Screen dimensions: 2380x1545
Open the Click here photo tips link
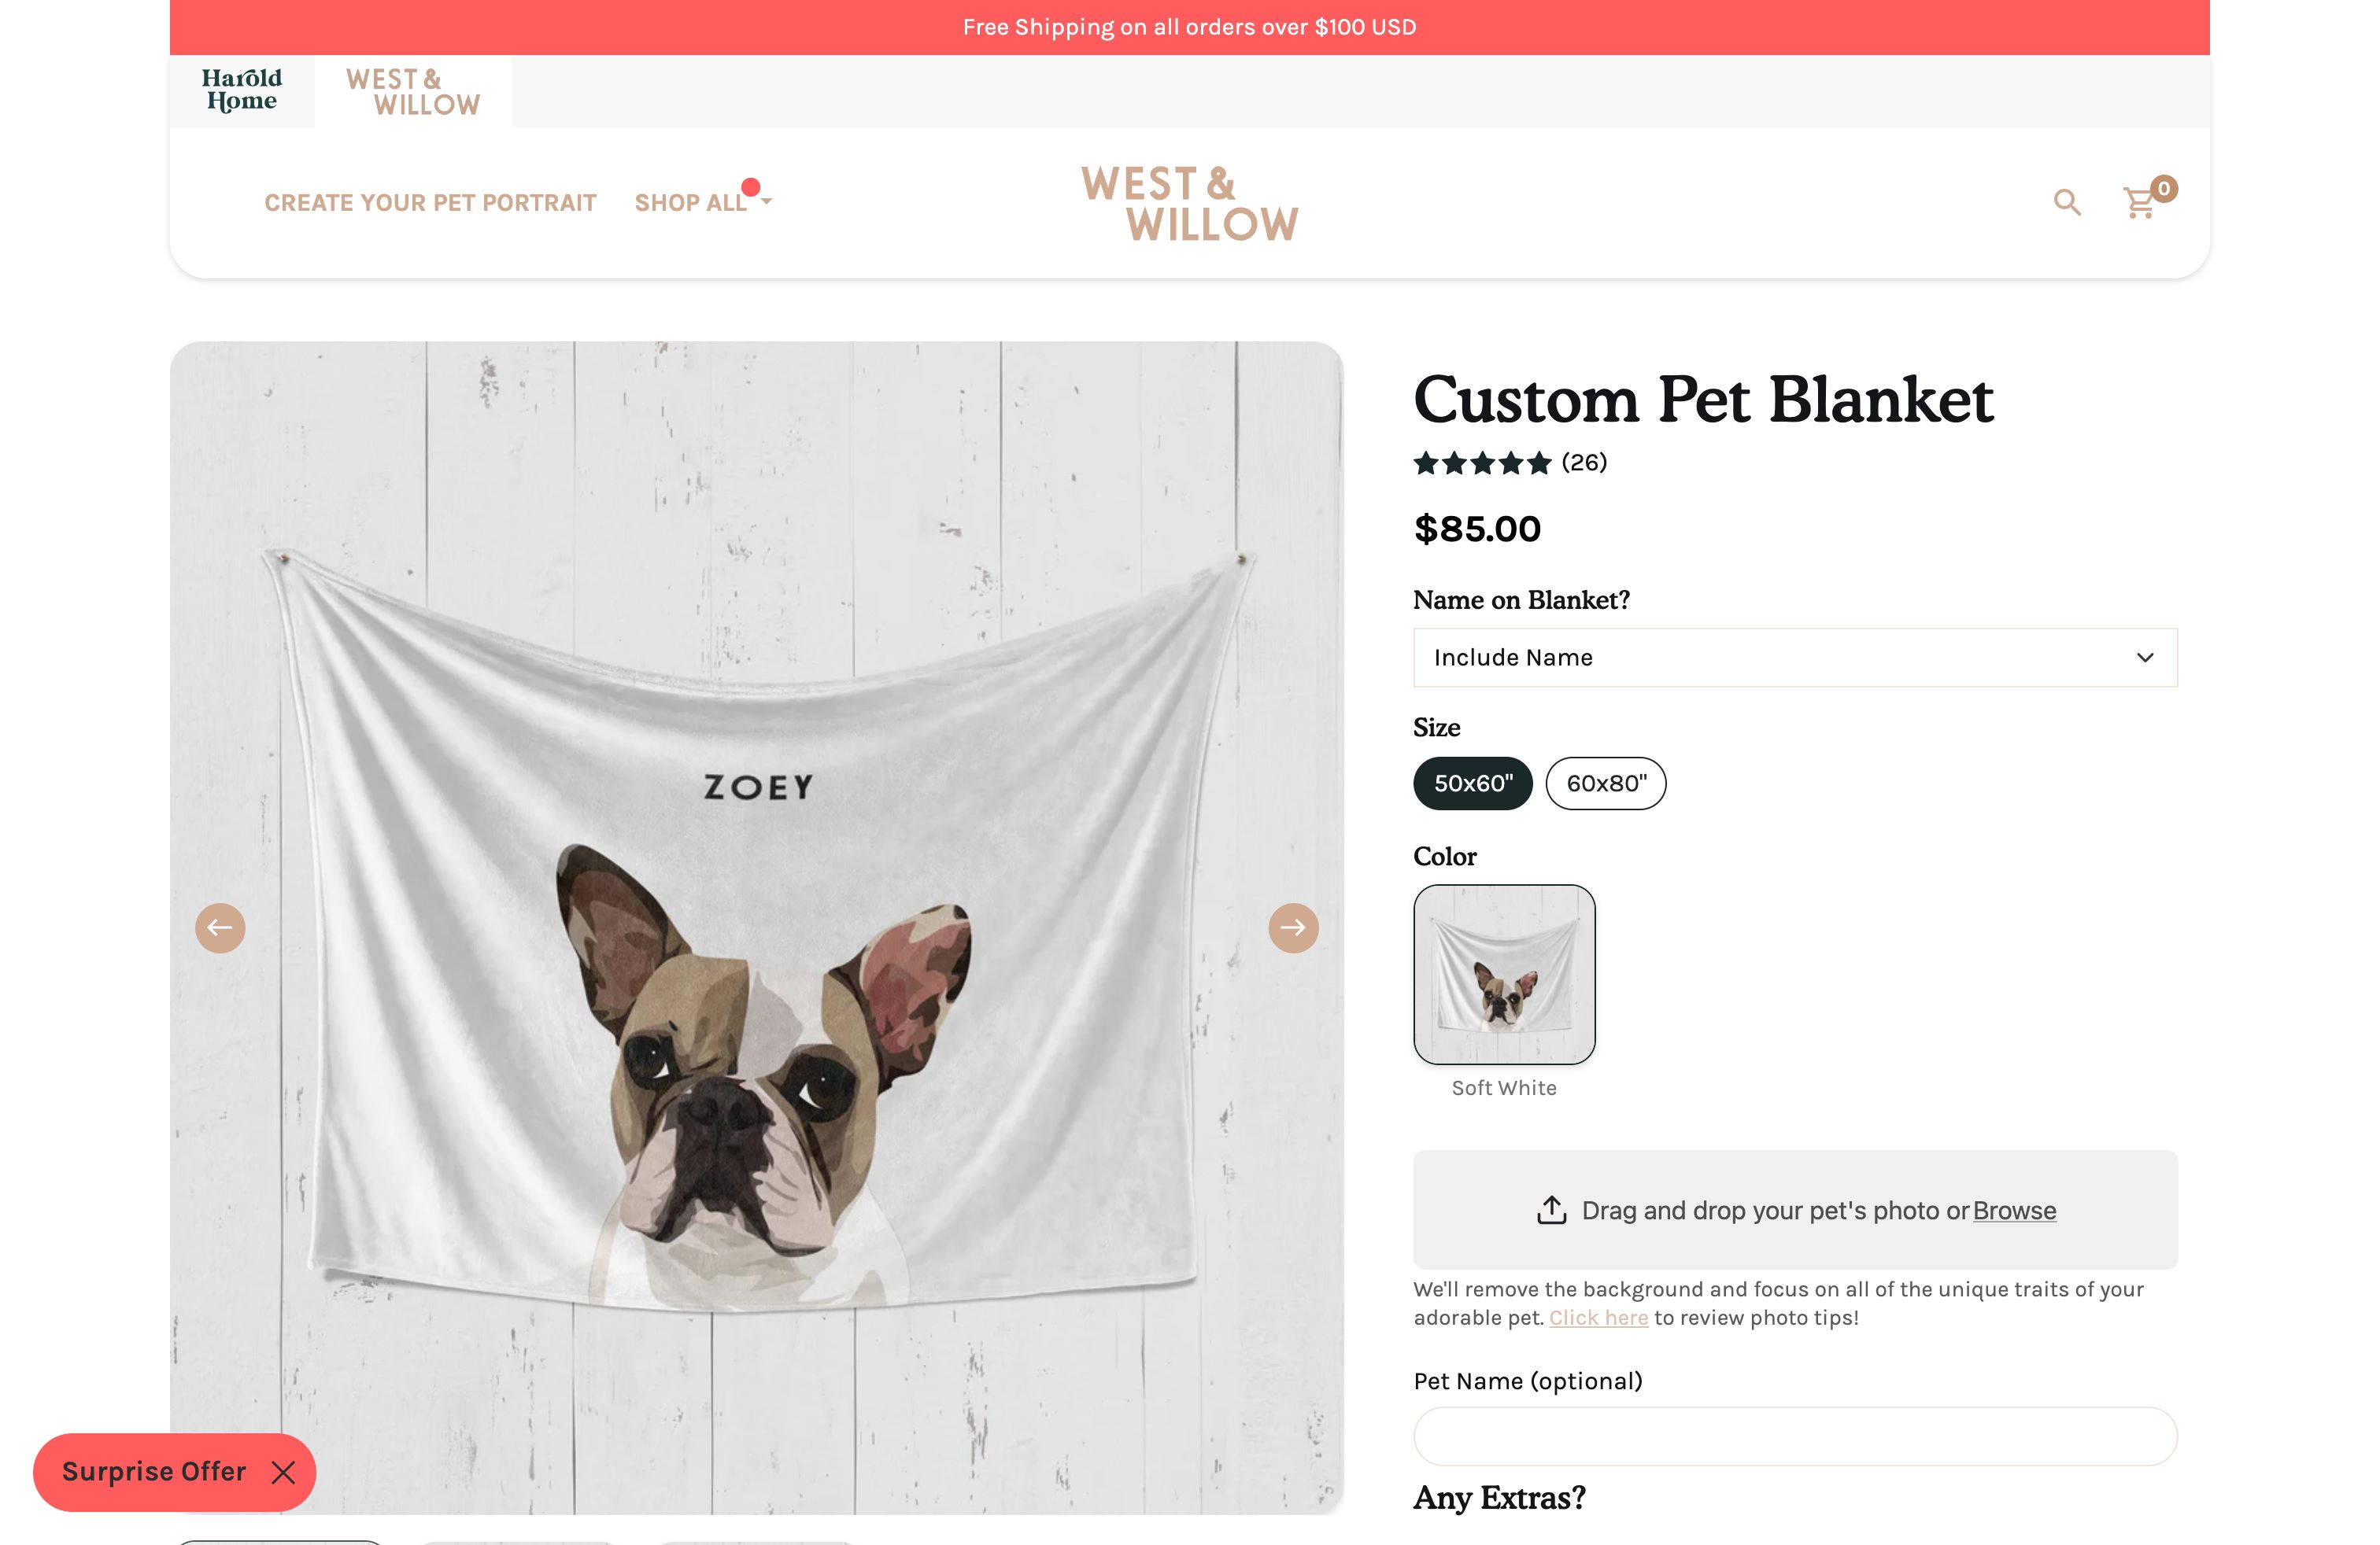tap(1598, 1318)
